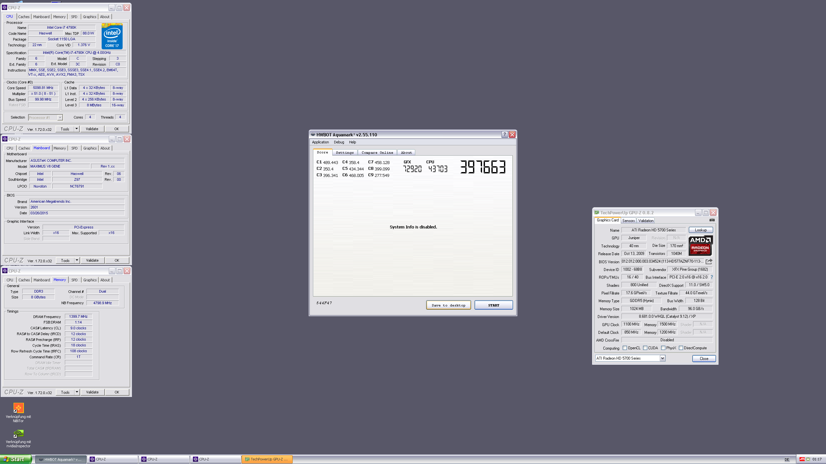
Task: Click the GPU-Z screenshot camera icon
Action: pos(712,220)
